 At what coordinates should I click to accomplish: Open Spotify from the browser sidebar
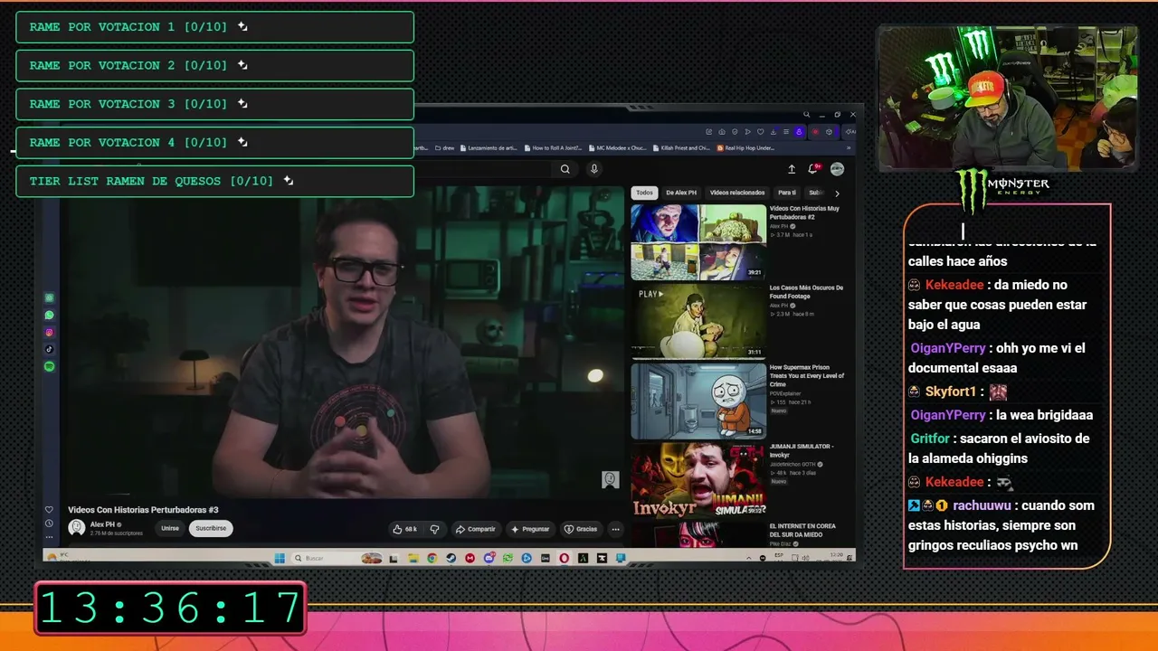click(x=50, y=366)
